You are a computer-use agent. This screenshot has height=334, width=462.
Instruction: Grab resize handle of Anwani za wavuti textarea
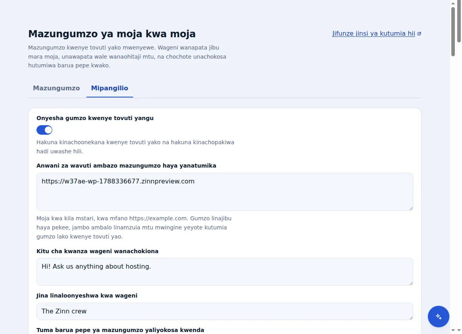(411, 208)
